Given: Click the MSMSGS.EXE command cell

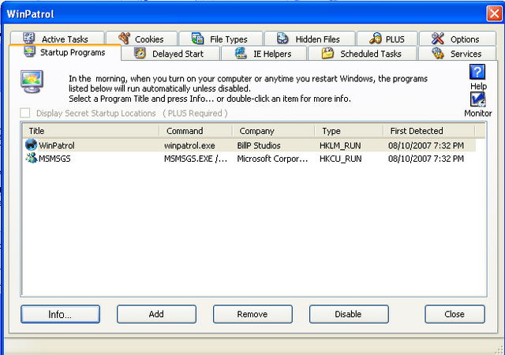Looking at the screenshot, I should (x=196, y=159).
